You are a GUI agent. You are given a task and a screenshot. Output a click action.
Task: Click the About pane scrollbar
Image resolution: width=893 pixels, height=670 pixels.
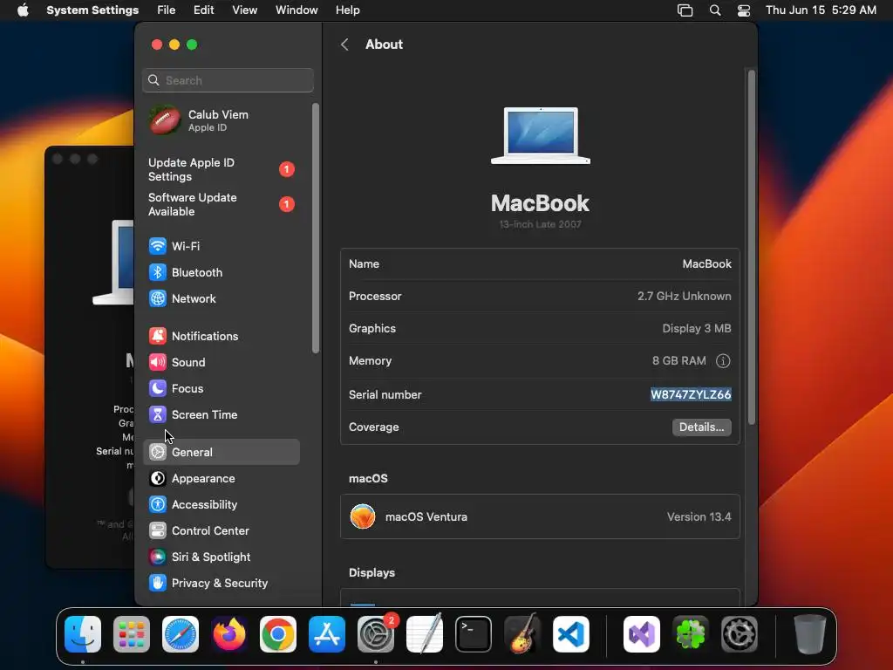pyautogui.click(x=752, y=247)
